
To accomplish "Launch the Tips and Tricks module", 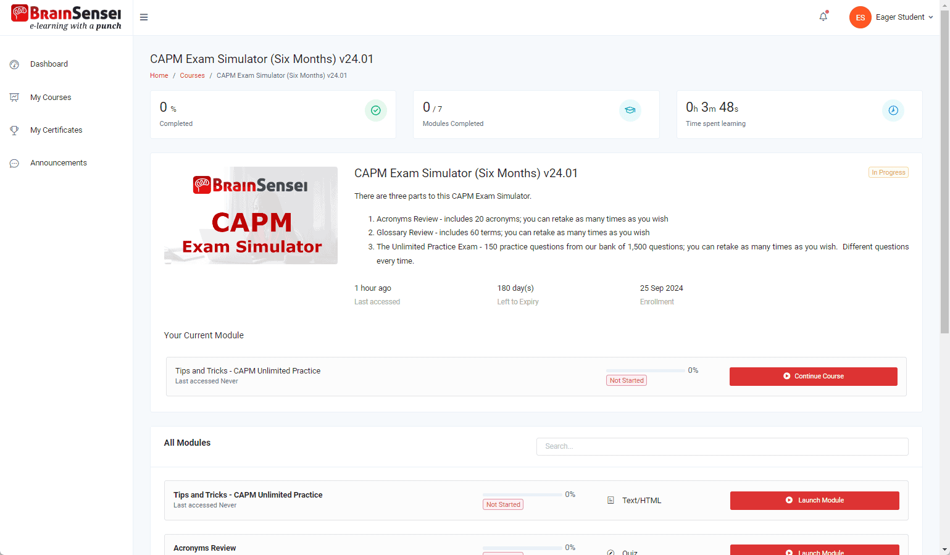I will [x=815, y=501].
